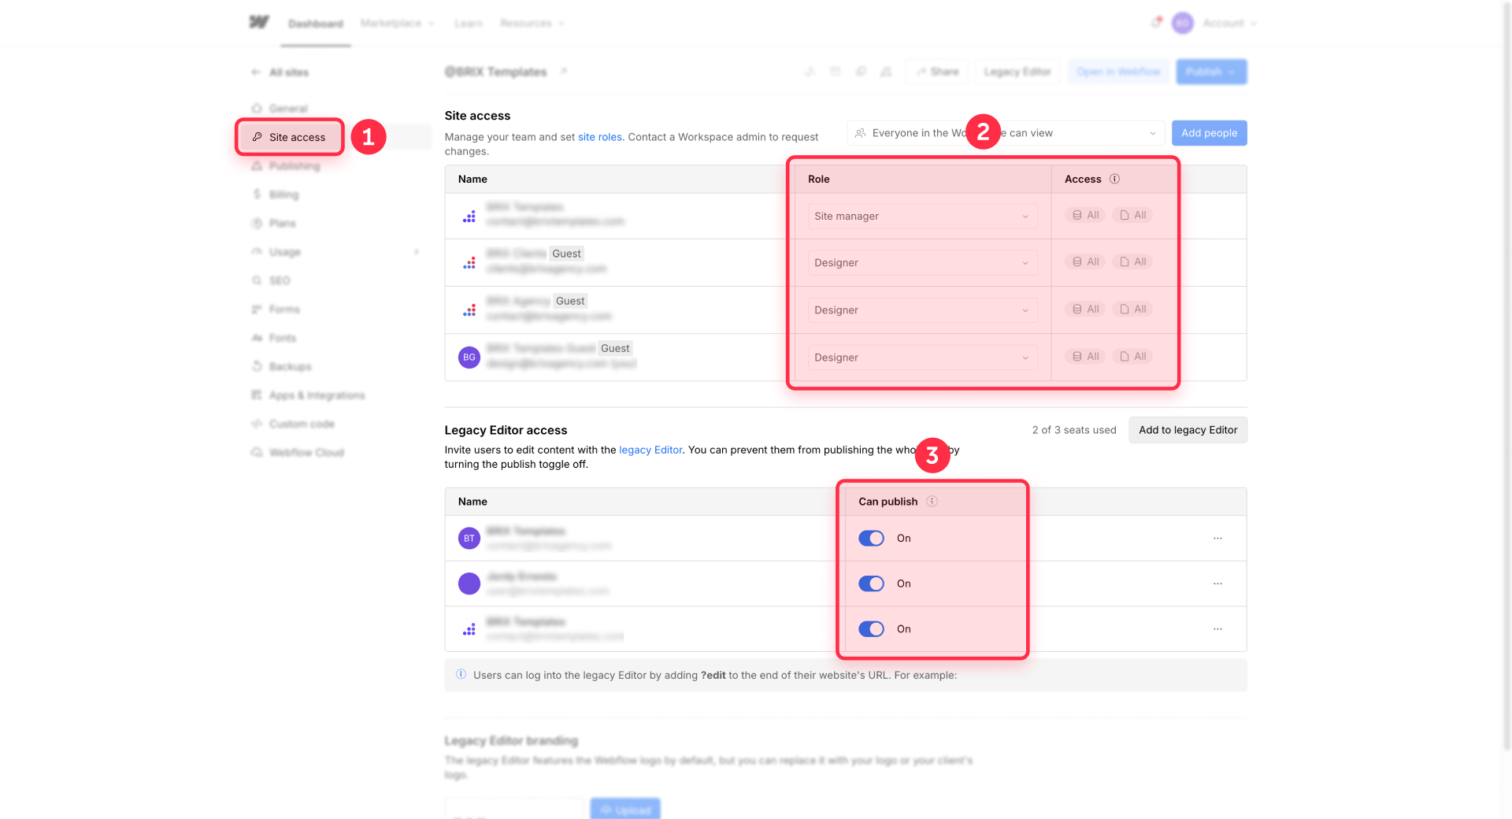Open more options for the blank purple avatar row
This screenshot has width=1512, height=819.
[x=1217, y=584]
